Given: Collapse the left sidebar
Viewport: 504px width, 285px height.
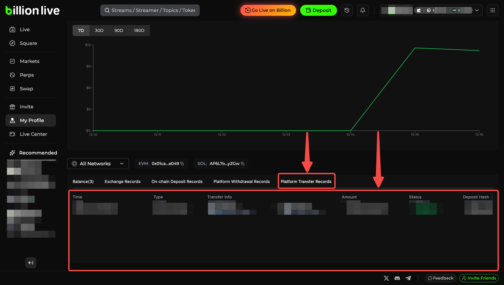Looking at the screenshot, I should pos(31,263).
